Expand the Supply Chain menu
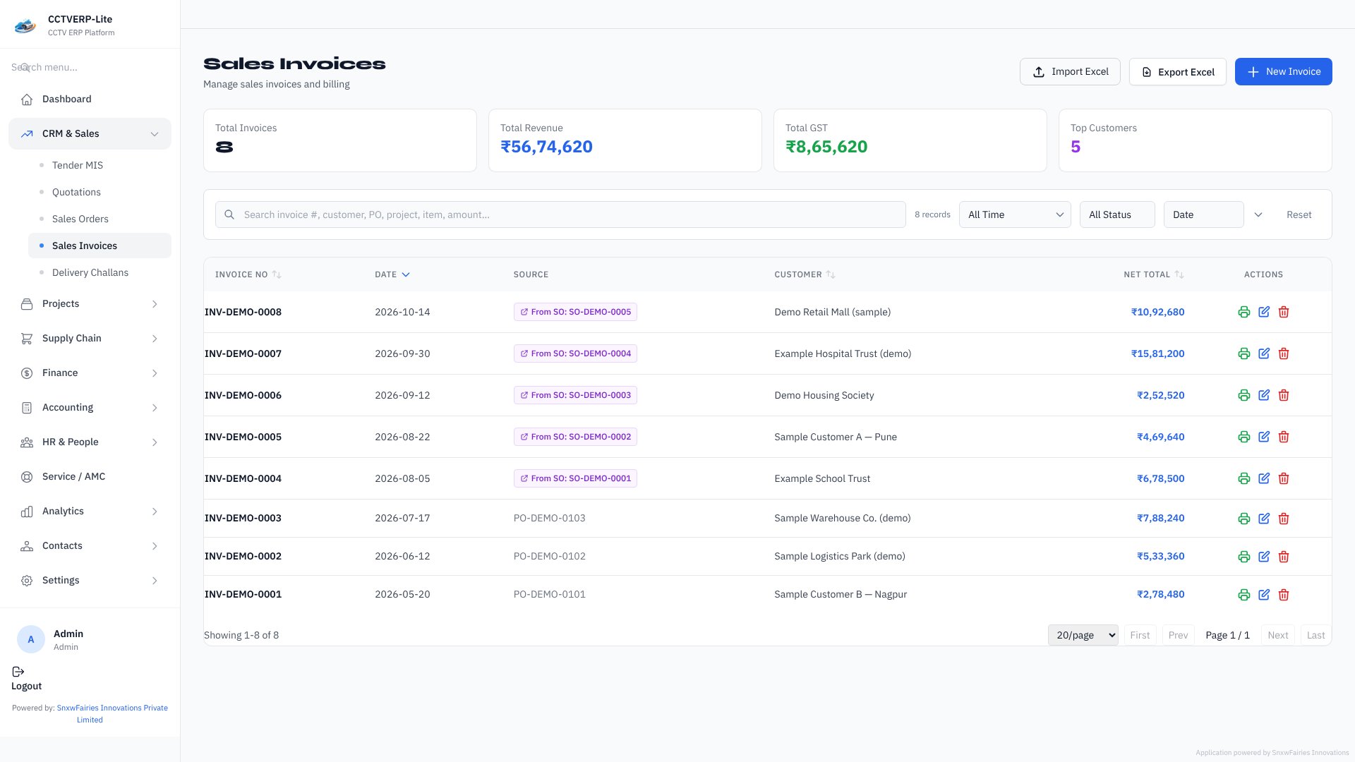 pyautogui.click(x=90, y=338)
